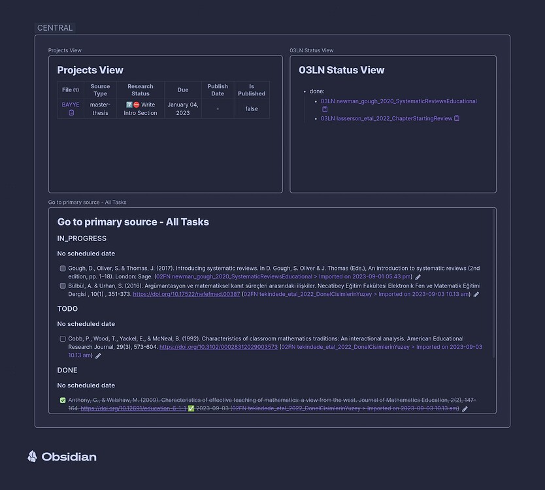Viewport: 545px width, 490px height.
Task: Open 03LN lasserson_etal_2022_ChapterStartingReview note
Action: pos(386,118)
